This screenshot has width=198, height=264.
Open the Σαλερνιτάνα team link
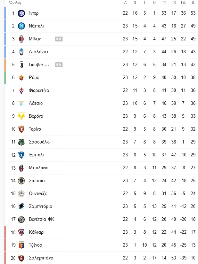tap(41, 258)
